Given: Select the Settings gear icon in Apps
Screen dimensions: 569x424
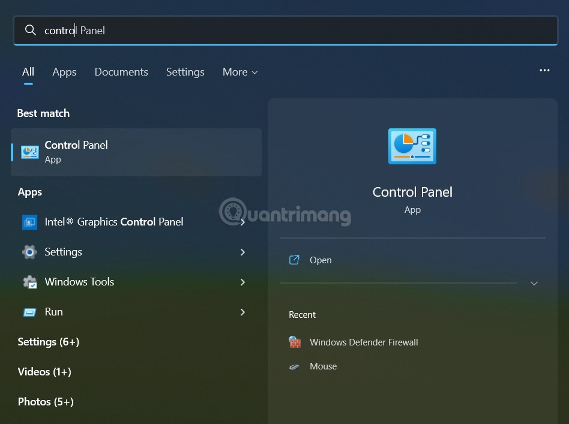Looking at the screenshot, I should pyautogui.click(x=29, y=252).
